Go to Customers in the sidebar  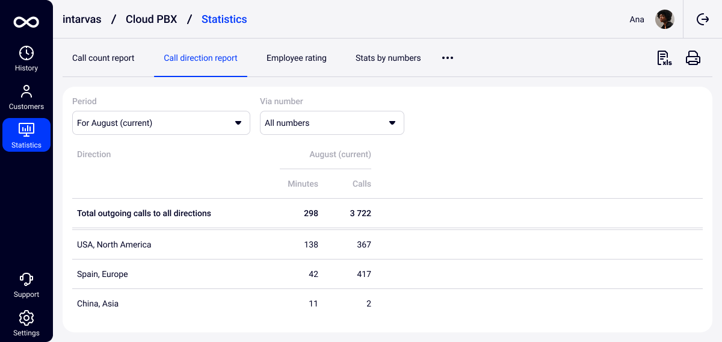(26, 97)
